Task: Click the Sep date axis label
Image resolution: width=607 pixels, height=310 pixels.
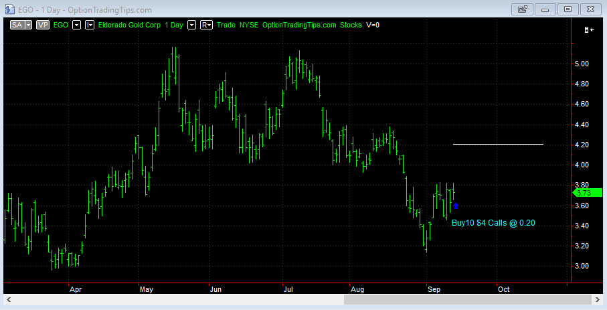Action: pyautogui.click(x=434, y=290)
